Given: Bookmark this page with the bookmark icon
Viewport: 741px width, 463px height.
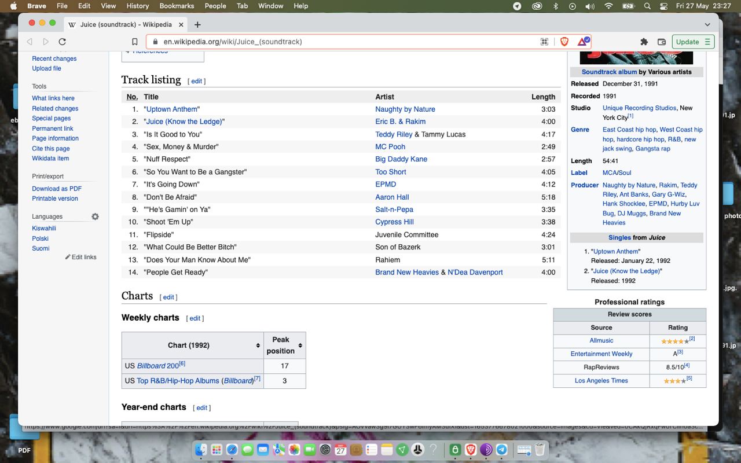Looking at the screenshot, I should (x=134, y=42).
